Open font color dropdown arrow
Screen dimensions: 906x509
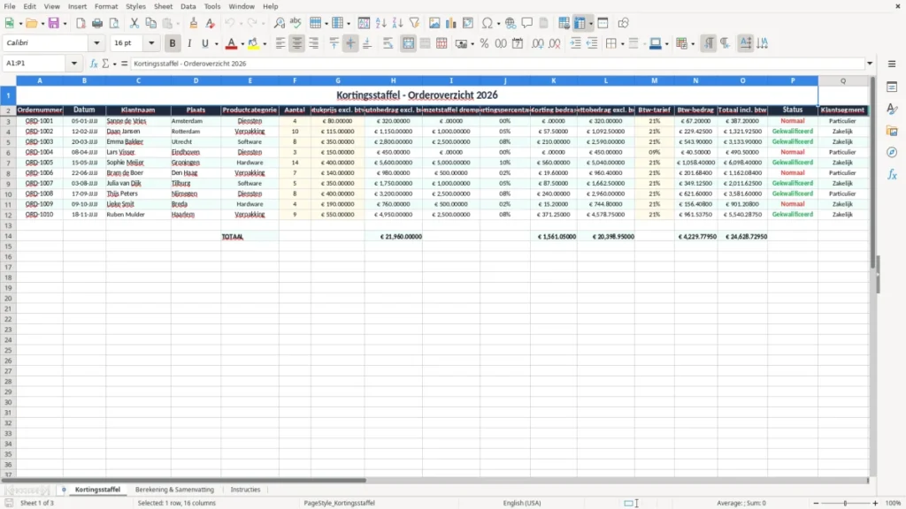[x=242, y=44]
